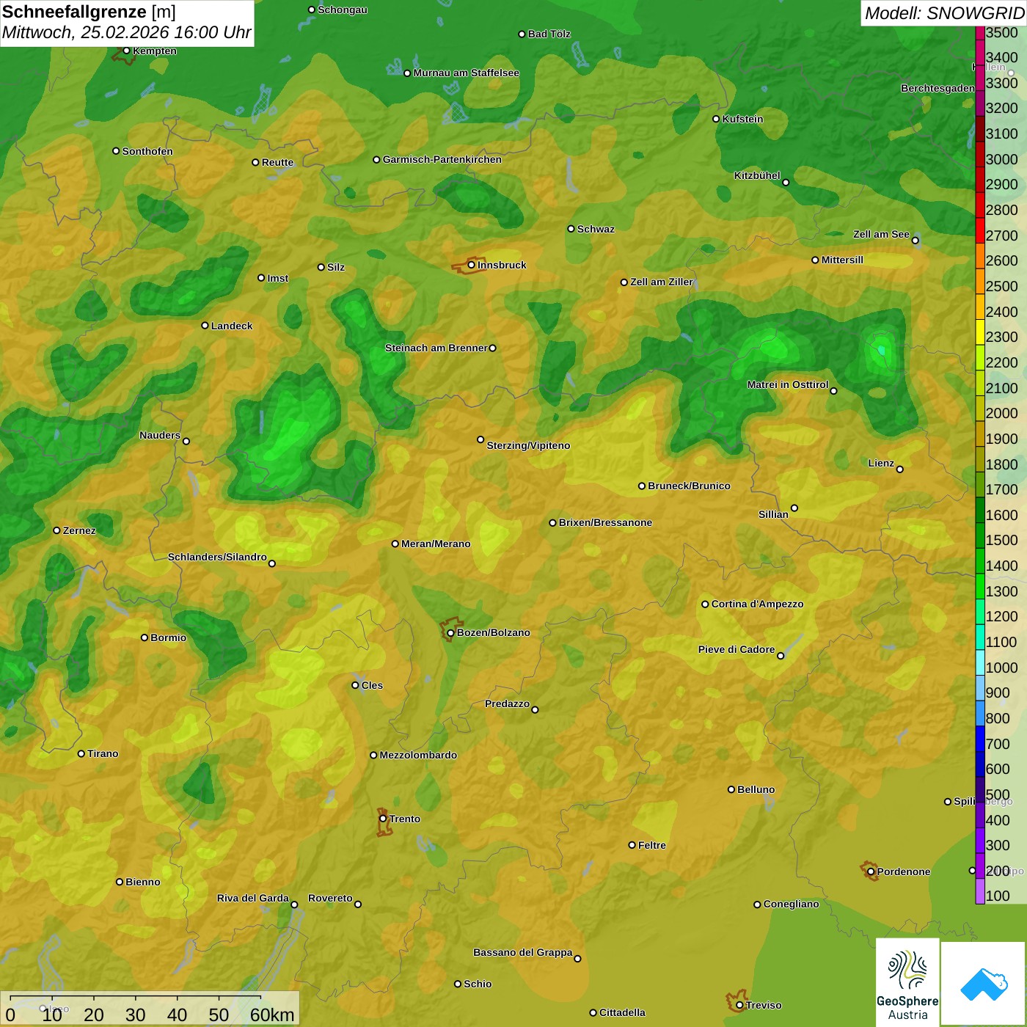The image size is (1027, 1027).
Task: Click the legend value '100'
Action: point(998,896)
